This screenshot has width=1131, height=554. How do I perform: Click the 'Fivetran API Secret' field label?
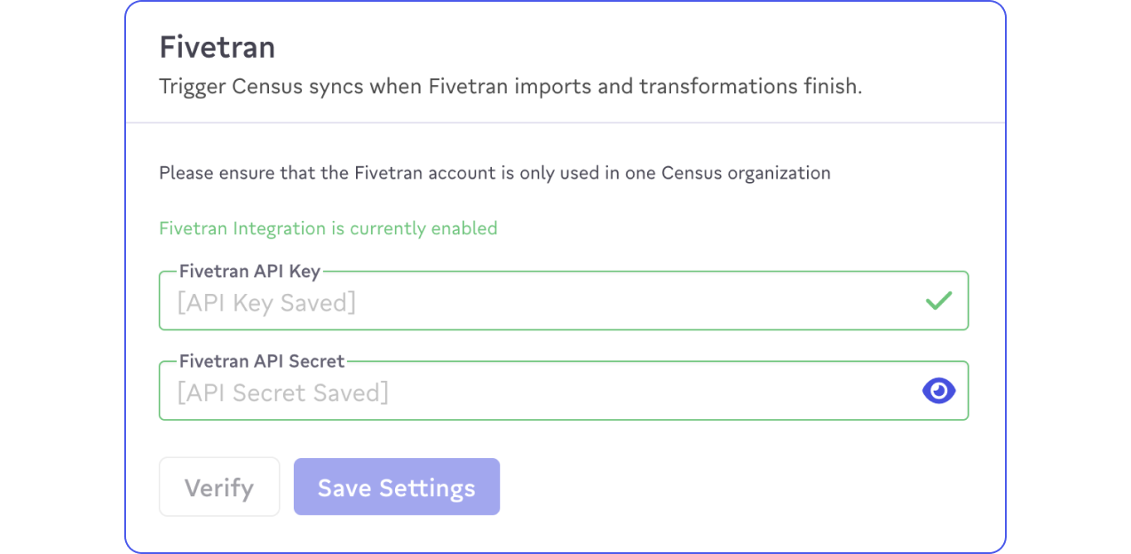click(x=262, y=361)
